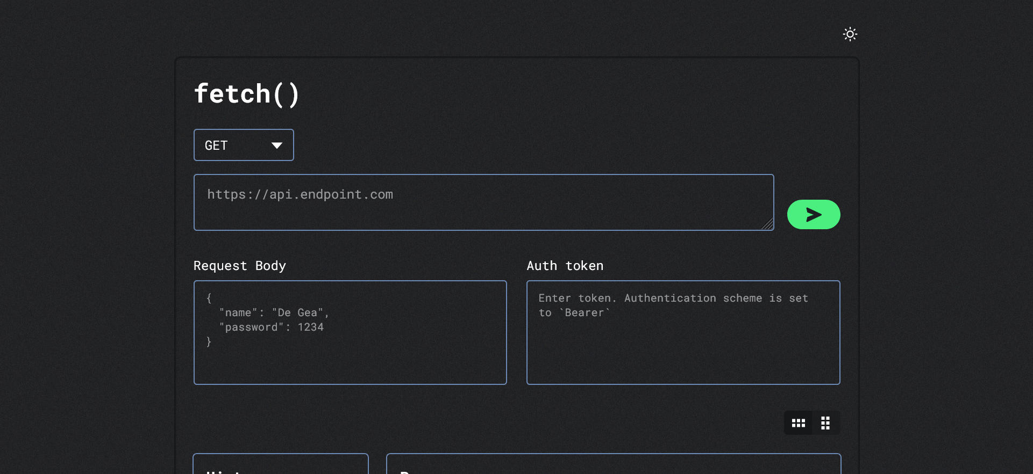Click inside the Auth token text area
Viewport: 1033px width, 474px height.
point(683,349)
